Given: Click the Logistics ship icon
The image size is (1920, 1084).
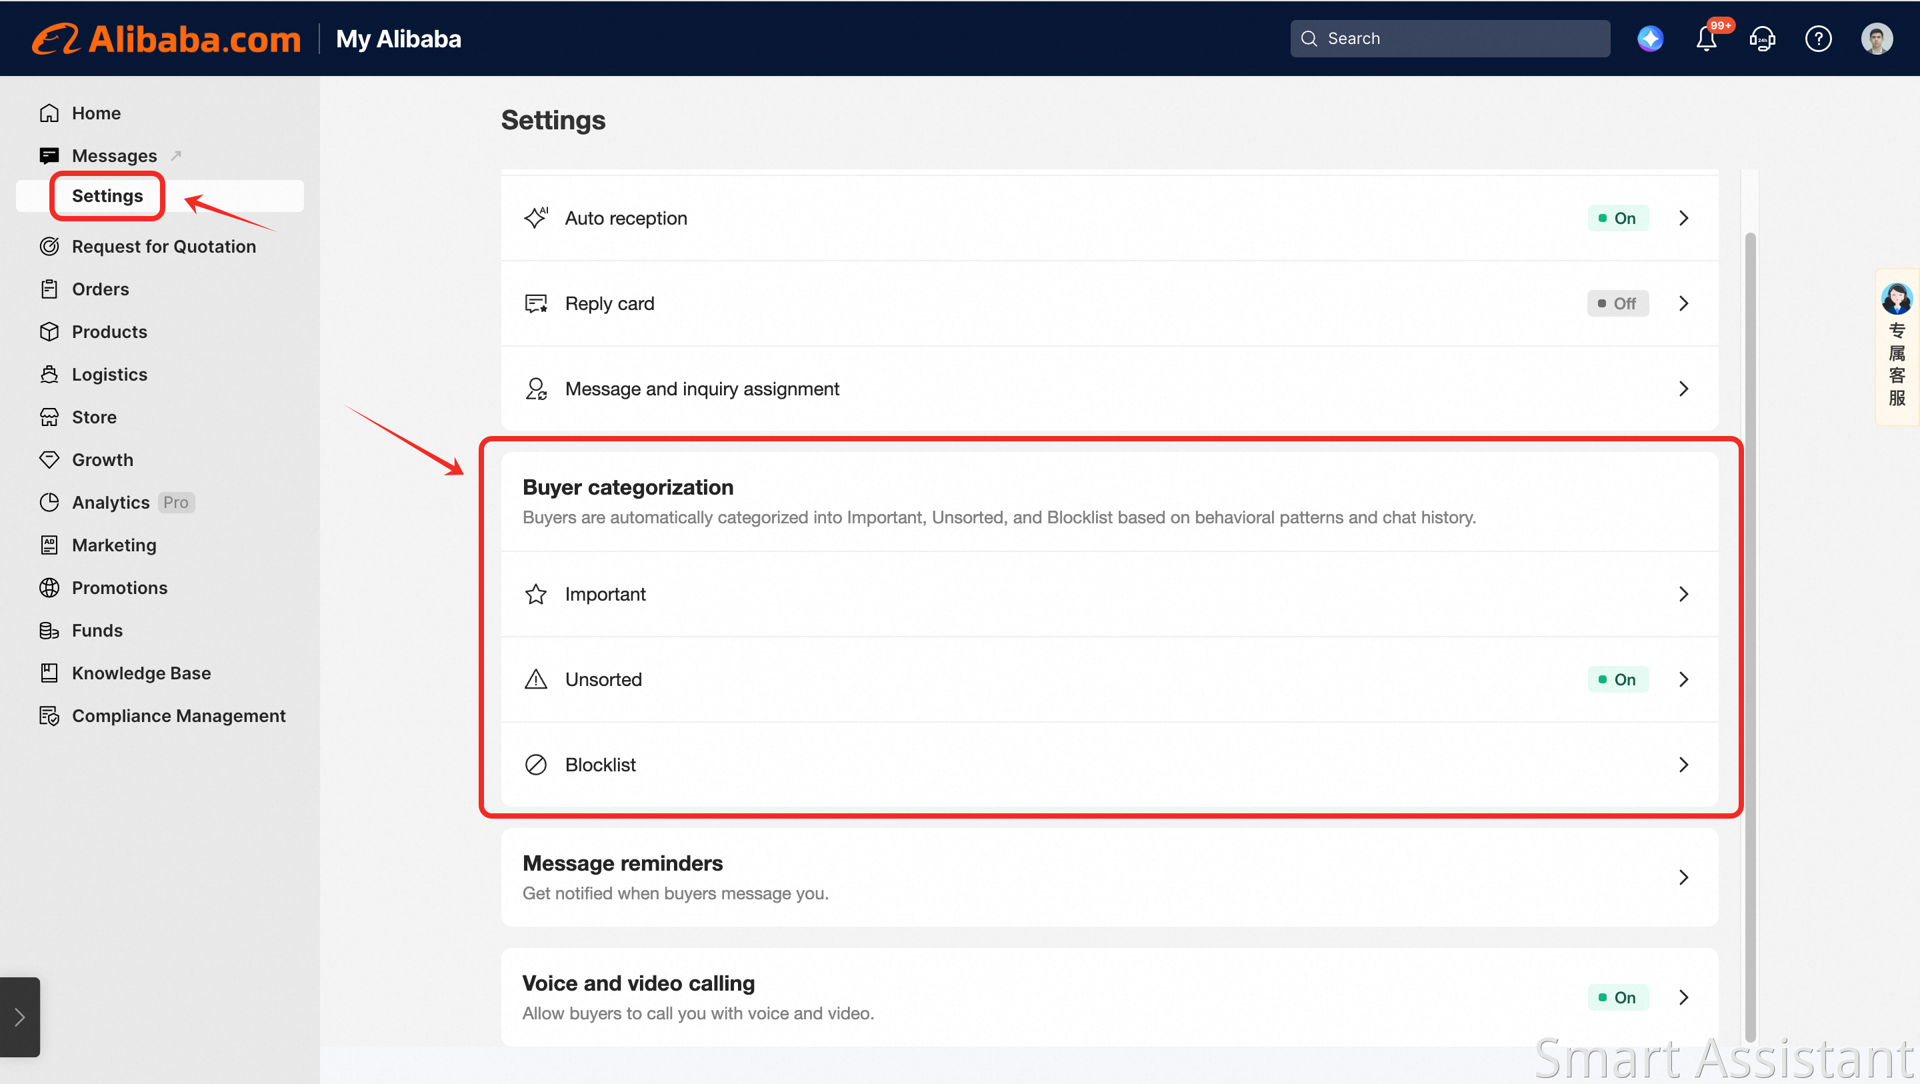Looking at the screenshot, I should (x=49, y=374).
